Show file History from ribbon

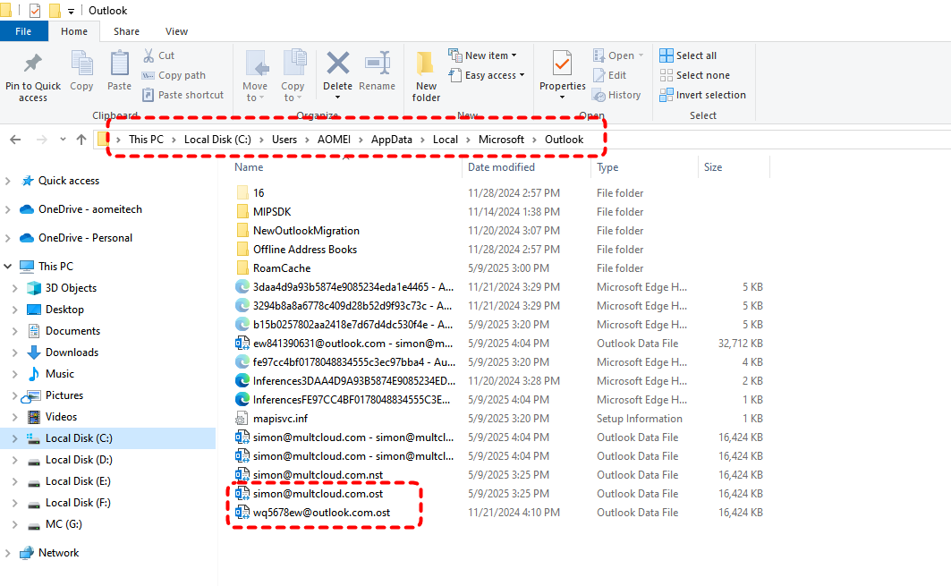point(616,95)
